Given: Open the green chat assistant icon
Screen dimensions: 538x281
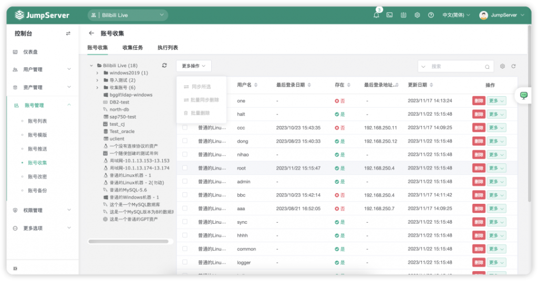Looking at the screenshot, I should click(x=524, y=95).
